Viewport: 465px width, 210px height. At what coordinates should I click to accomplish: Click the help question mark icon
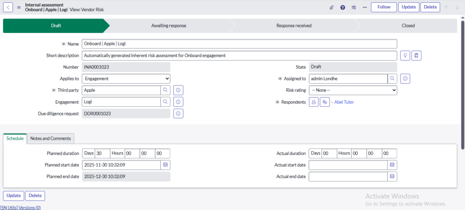[342, 7]
